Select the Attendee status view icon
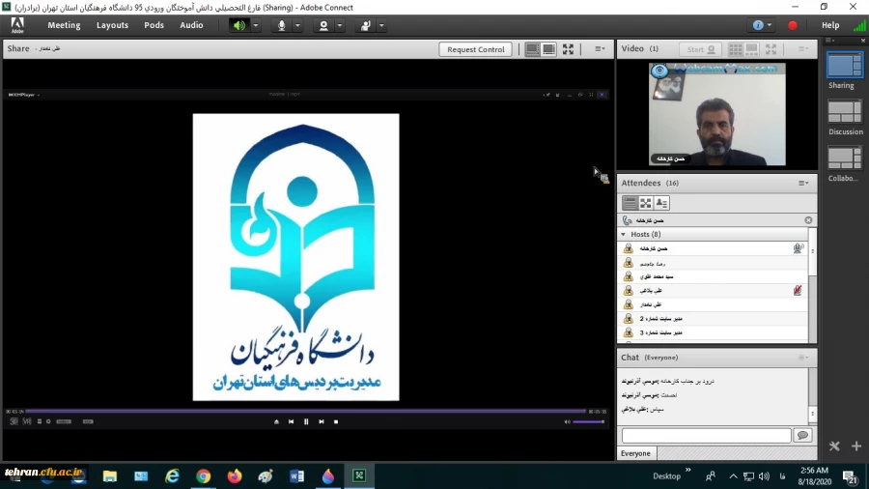The height and width of the screenshot is (489, 869). [661, 203]
